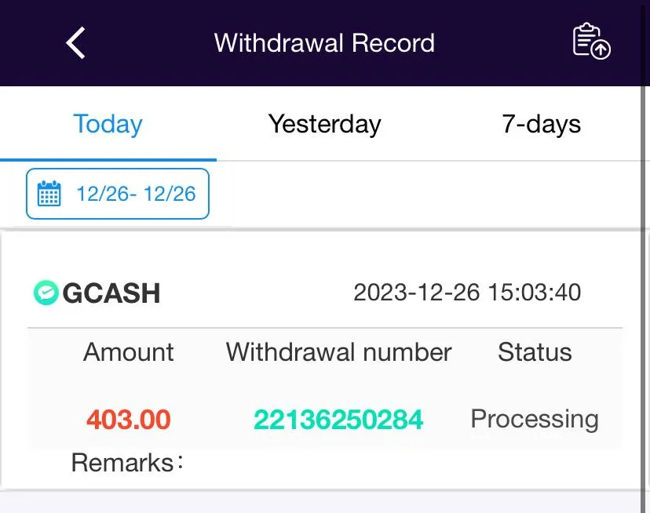The width and height of the screenshot is (650, 513).
Task: Click the Amount column header
Action: coord(129,352)
